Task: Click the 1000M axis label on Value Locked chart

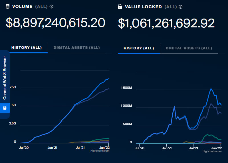Action: 126,106
